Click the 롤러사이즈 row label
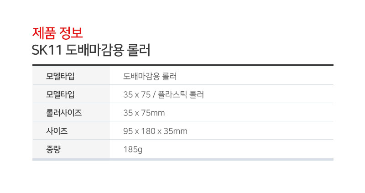Screen dimensions: 365x193 64,113
